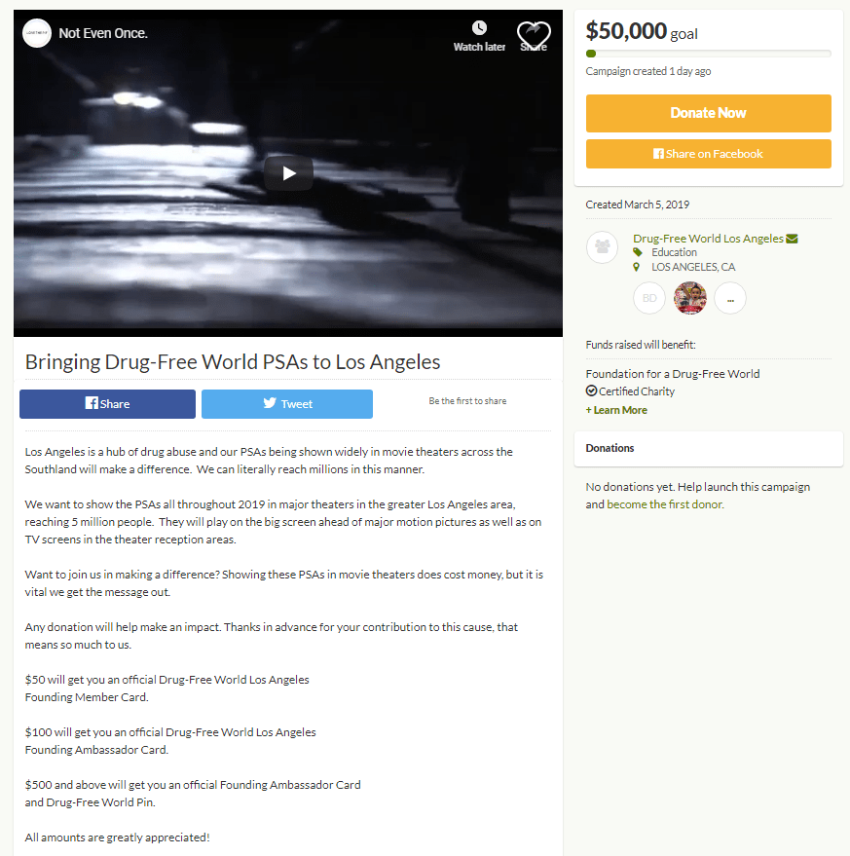Open the video channel avatar icon
Viewport: 850px width, 856px height.
point(37,33)
